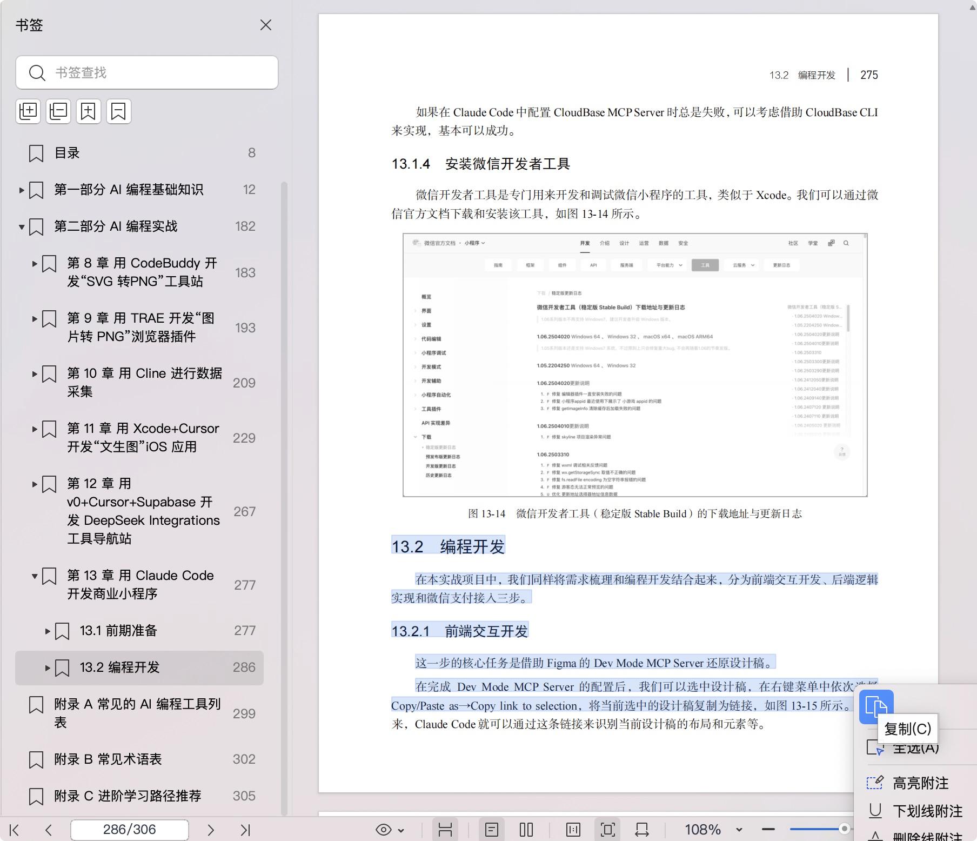Go to 第 8 章 用 CodeBuddy bookmark
The width and height of the screenshot is (977, 841).
click(142, 272)
